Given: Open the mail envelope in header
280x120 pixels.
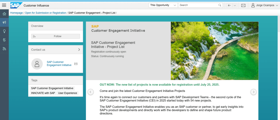Looking at the screenshot, I should click(x=243, y=5).
